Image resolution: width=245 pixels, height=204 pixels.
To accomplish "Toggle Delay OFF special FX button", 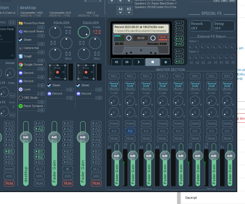I will [224, 26].
